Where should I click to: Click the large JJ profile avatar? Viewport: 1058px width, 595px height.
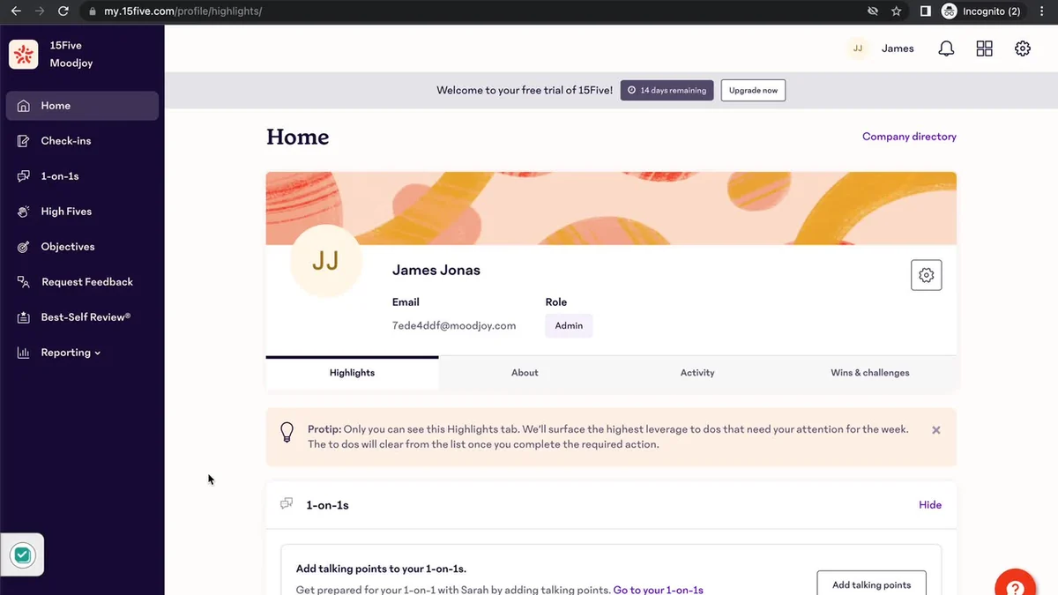(x=325, y=261)
